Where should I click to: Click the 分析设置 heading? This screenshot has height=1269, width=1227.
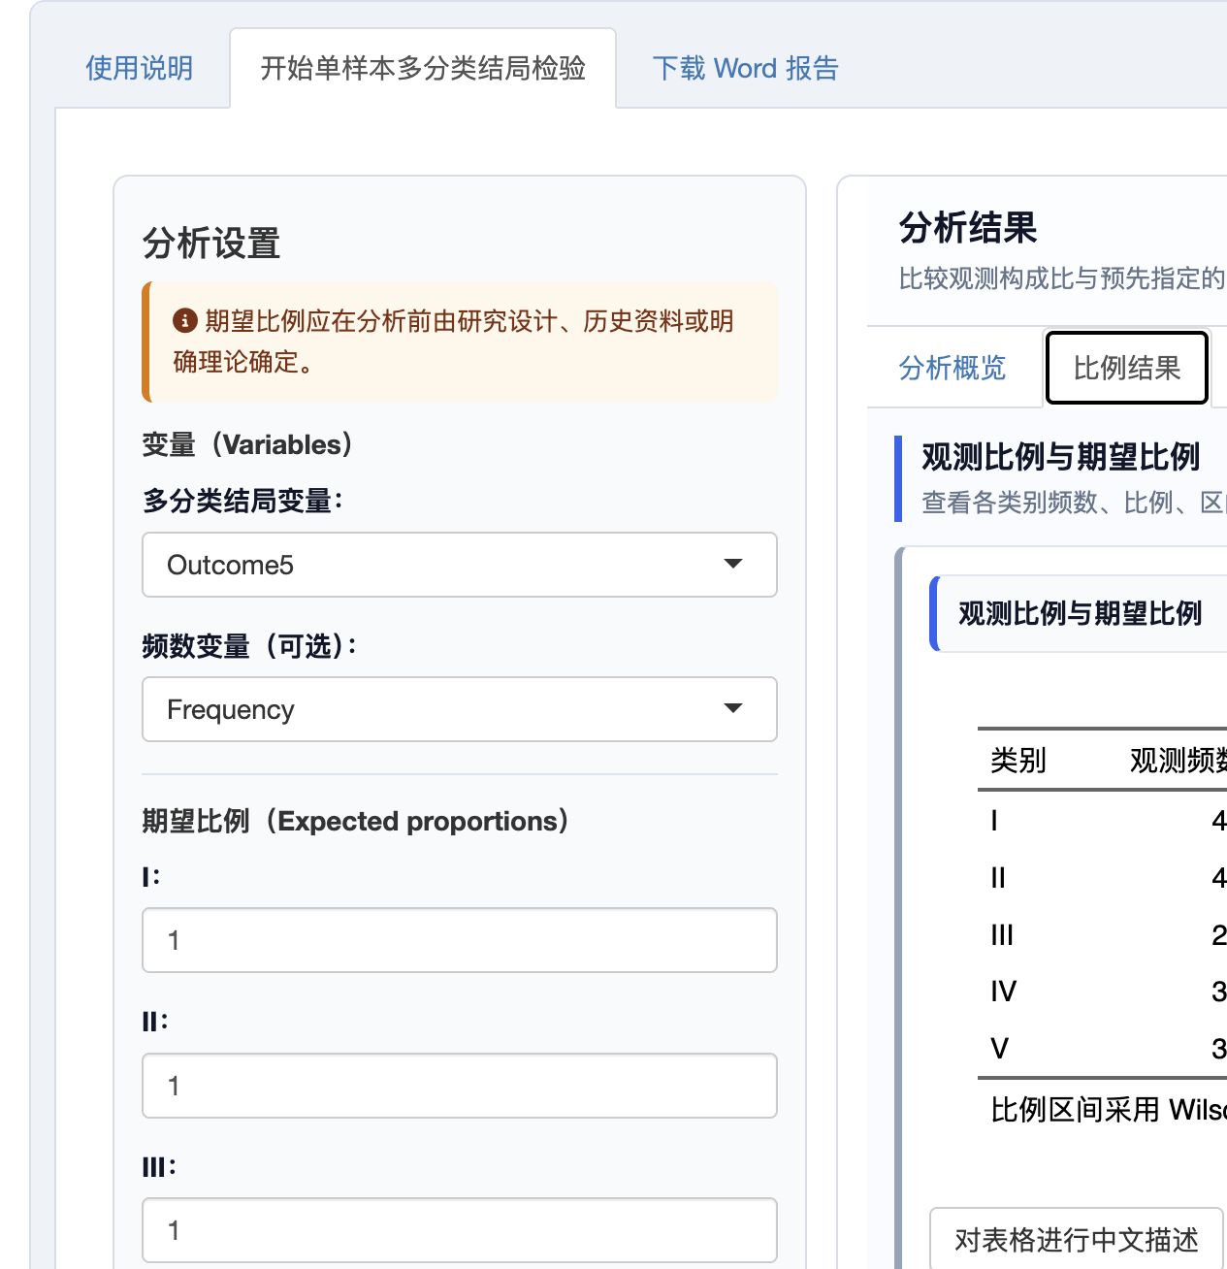pos(211,243)
